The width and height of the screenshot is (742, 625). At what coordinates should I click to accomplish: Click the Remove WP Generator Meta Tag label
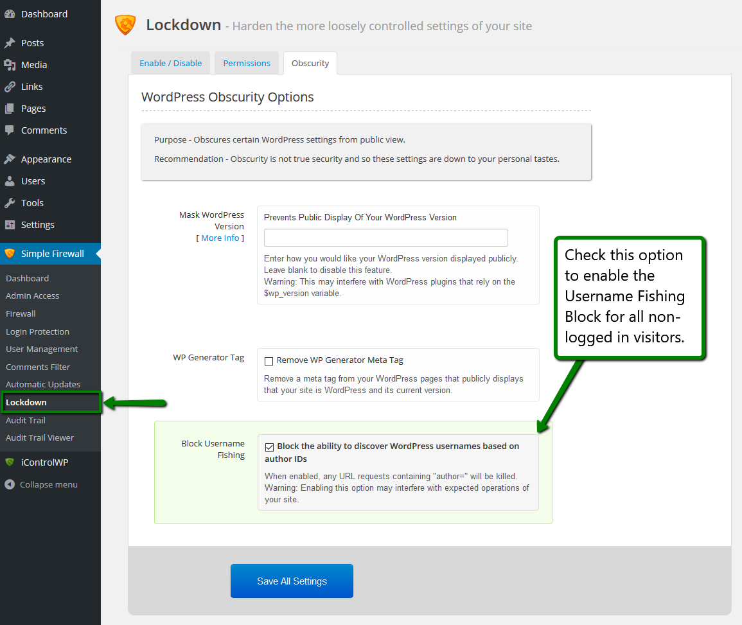click(340, 360)
